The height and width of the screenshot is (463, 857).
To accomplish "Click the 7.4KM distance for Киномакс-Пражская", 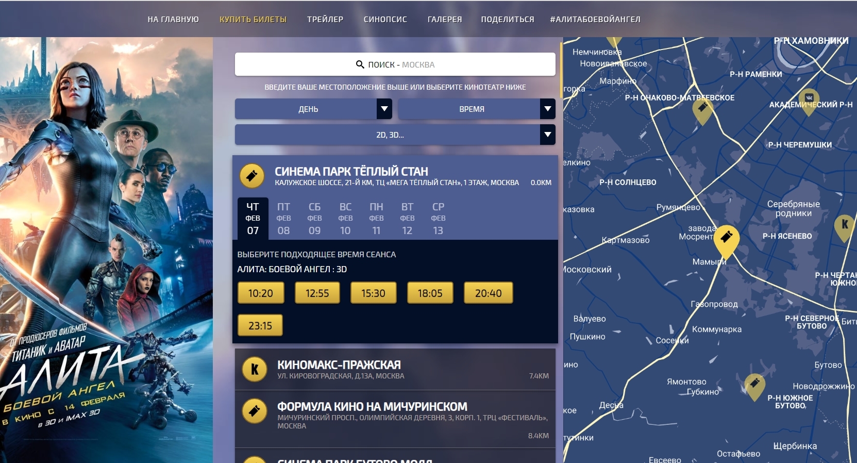I will click(539, 376).
